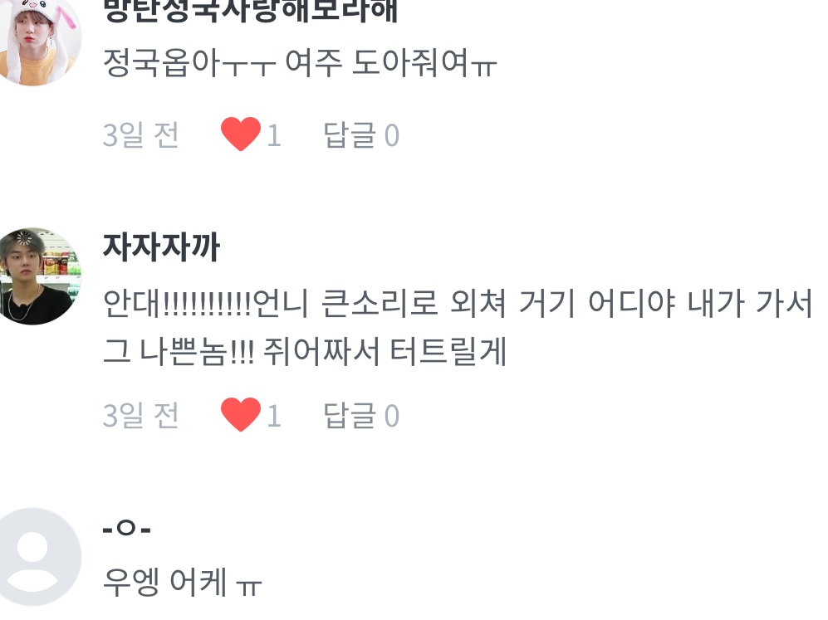The width and height of the screenshot is (828, 620).
Task: Click the like count 1 on first comment
Action: (x=273, y=135)
